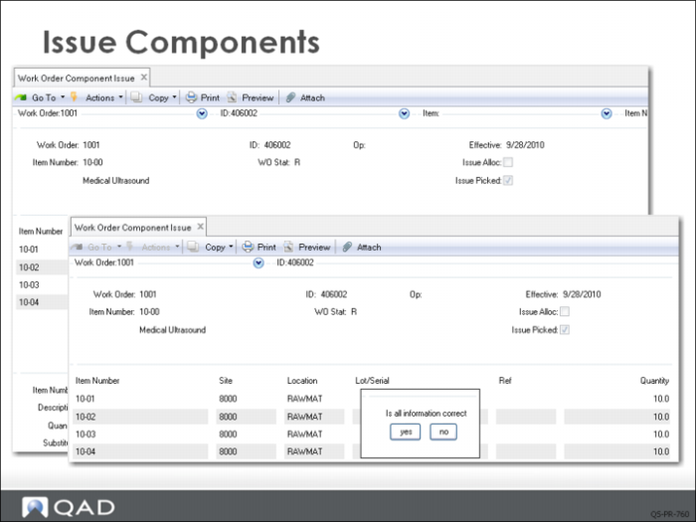Select item 10-03 in back window list
The width and height of the screenshot is (696, 522).
click(x=29, y=285)
